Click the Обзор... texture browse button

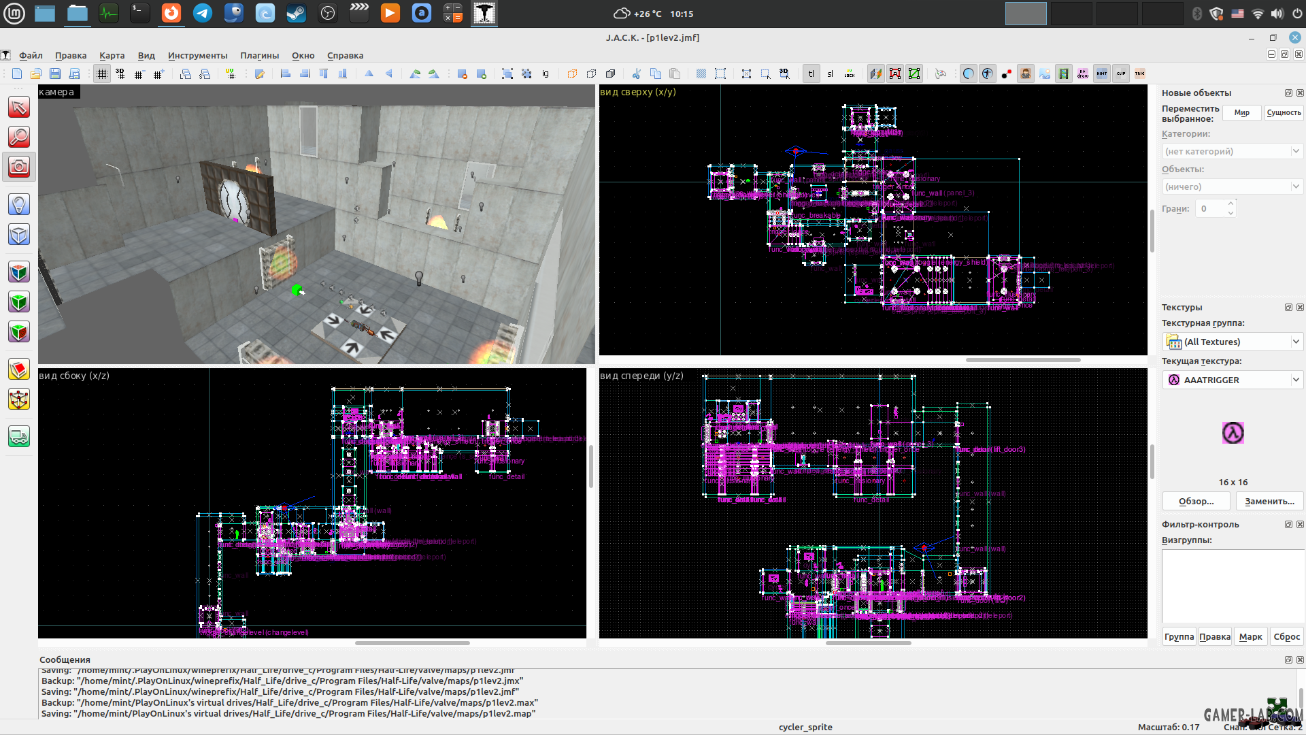click(1196, 502)
